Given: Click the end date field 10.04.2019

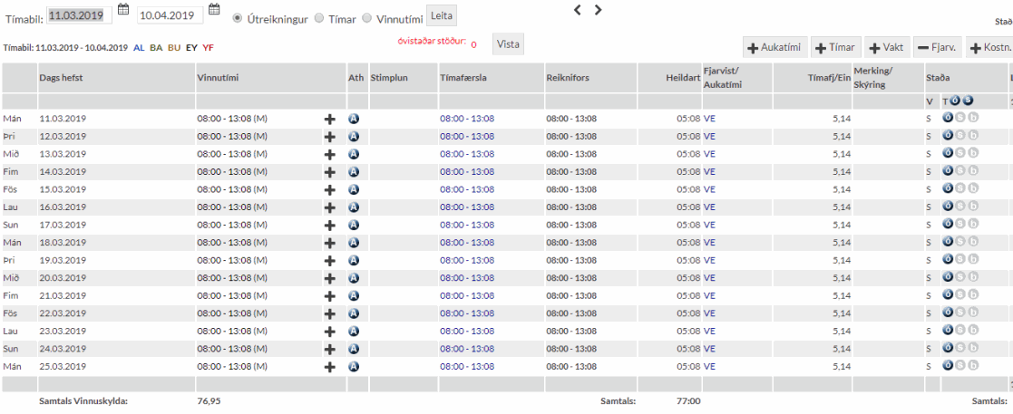Looking at the screenshot, I should pyautogui.click(x=170, y=14).
